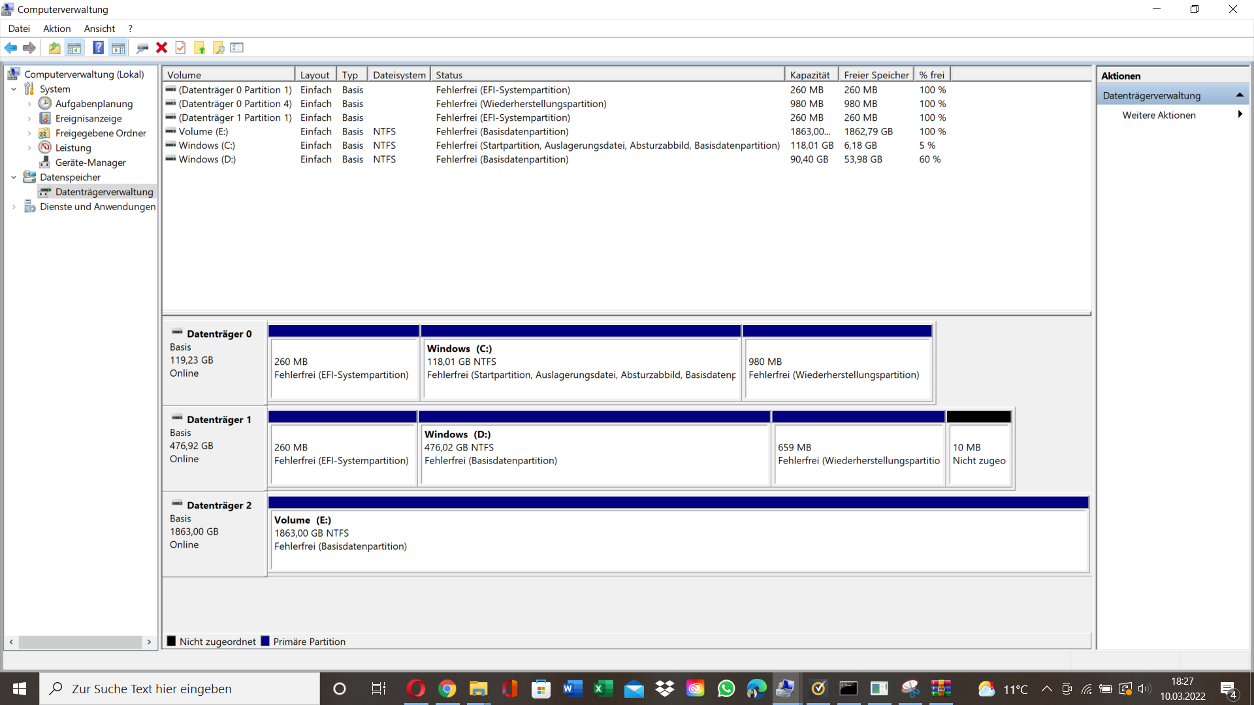Screen dimensions: 1254x705
Task: Expand the Dienste und Anwendungen node
Action: (14, 207)
